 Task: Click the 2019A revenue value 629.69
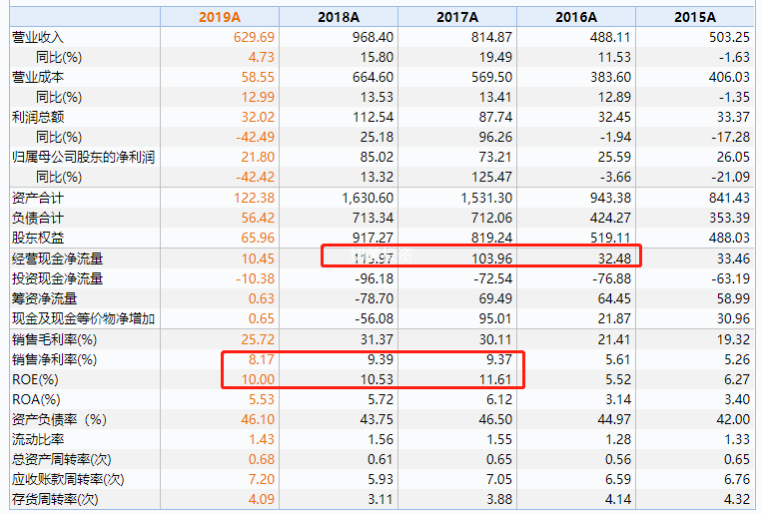(254, 37)
